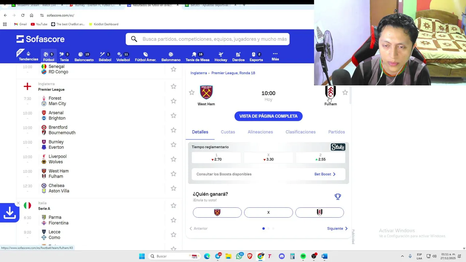Show hidden system tray icons
Image resolution: width=466 pixels, height=262 pixels.
(402, 256)
